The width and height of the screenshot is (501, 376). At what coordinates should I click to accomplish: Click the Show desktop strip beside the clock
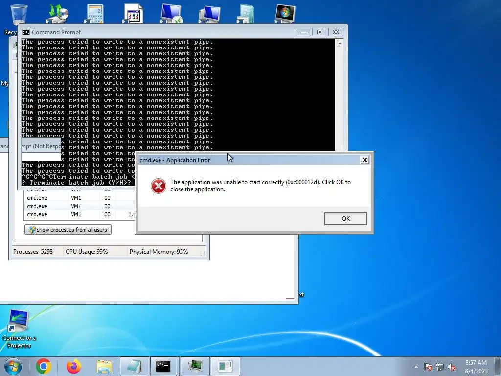(498, 366)
